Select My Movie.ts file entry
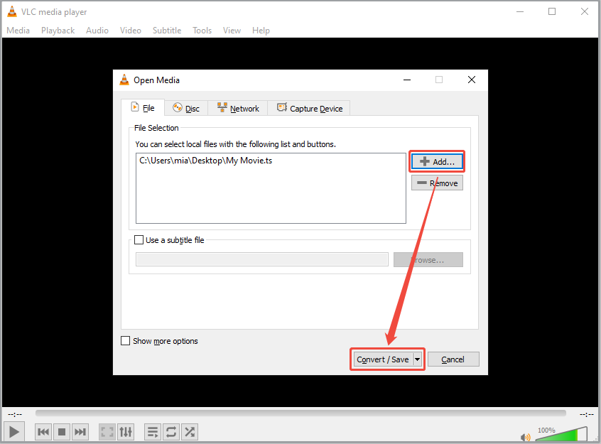Screen dimensions: 601x444 coord(206,161)
